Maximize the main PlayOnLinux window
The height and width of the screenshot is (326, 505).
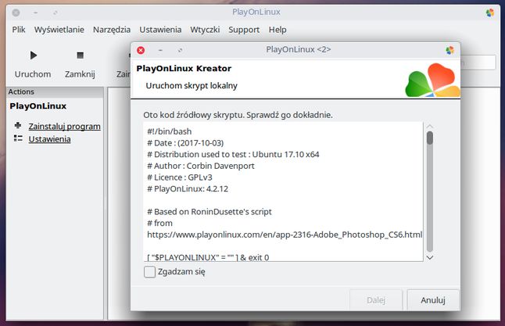(55, 13)
